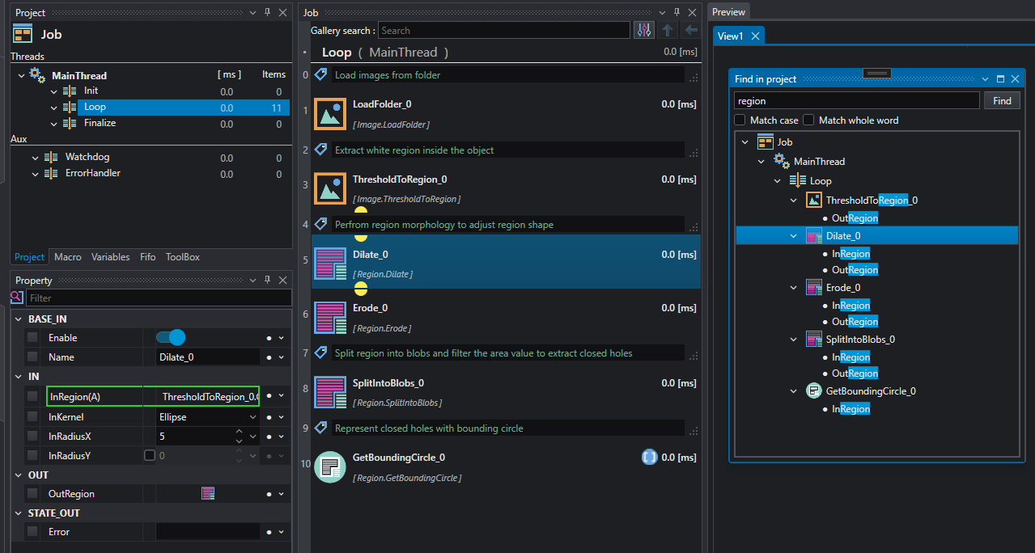Close the View1 tab
Viewport: 1035px width, 553px height.
click(755, 36)
